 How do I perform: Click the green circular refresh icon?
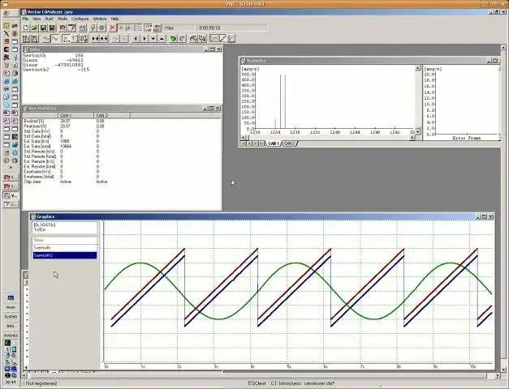[x=174, y=39]
